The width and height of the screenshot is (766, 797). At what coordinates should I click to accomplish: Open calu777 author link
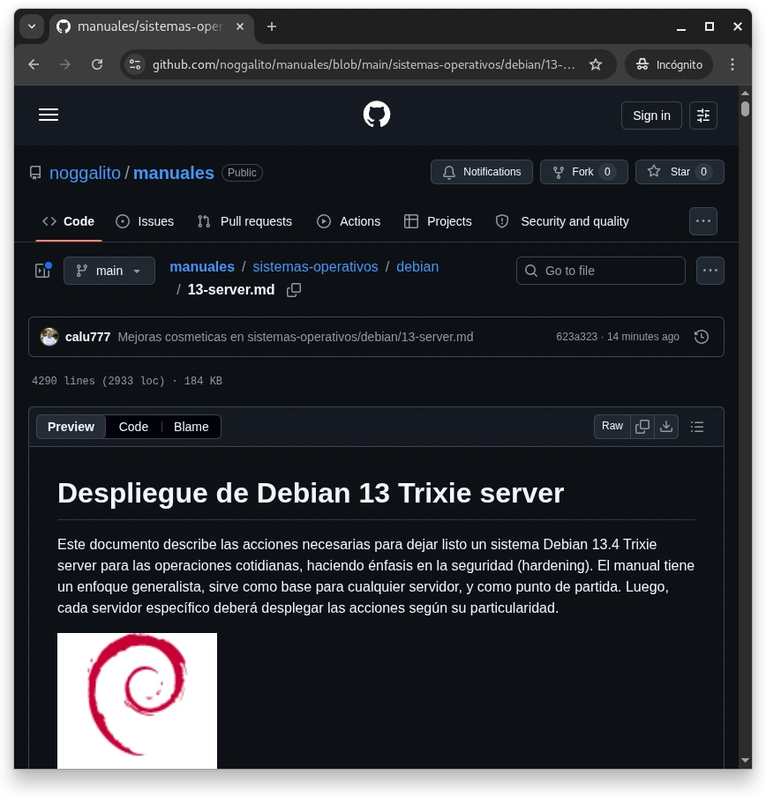(87, 337)
